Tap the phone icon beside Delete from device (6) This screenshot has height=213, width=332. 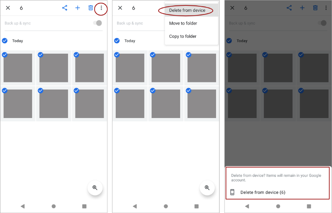(232, 192)
